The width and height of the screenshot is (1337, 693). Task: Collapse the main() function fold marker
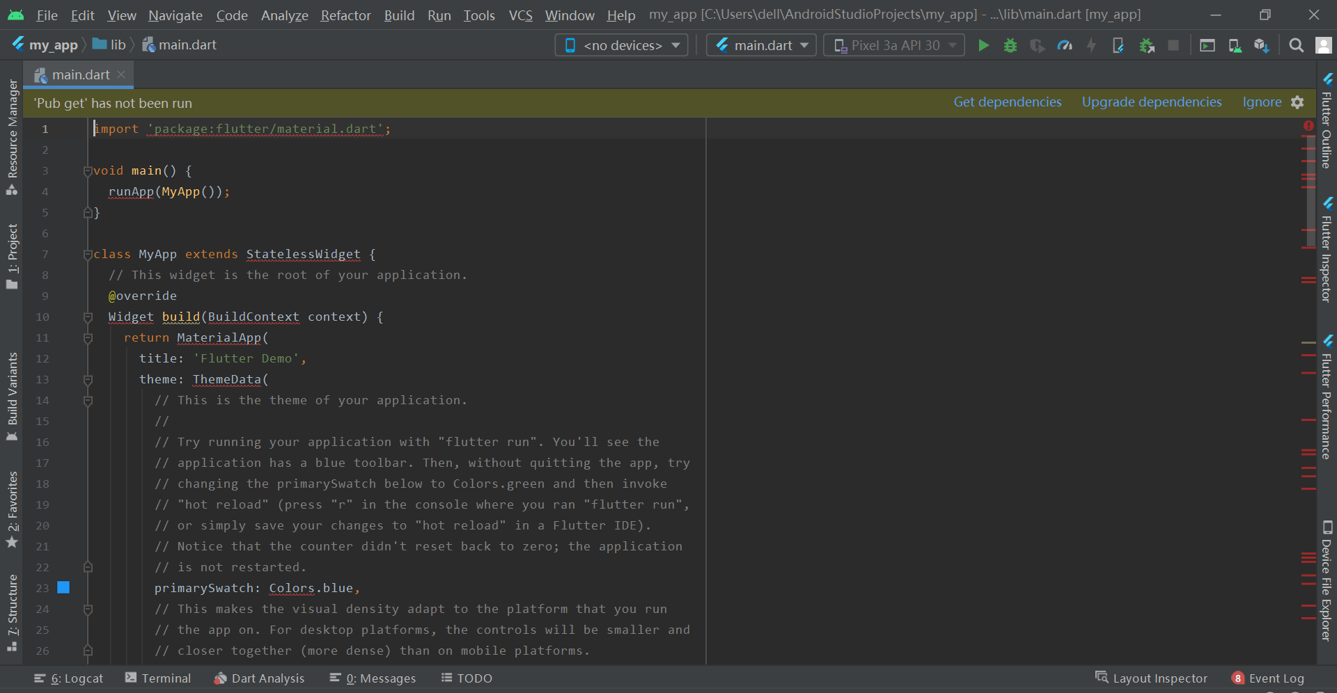click(88, 170)
